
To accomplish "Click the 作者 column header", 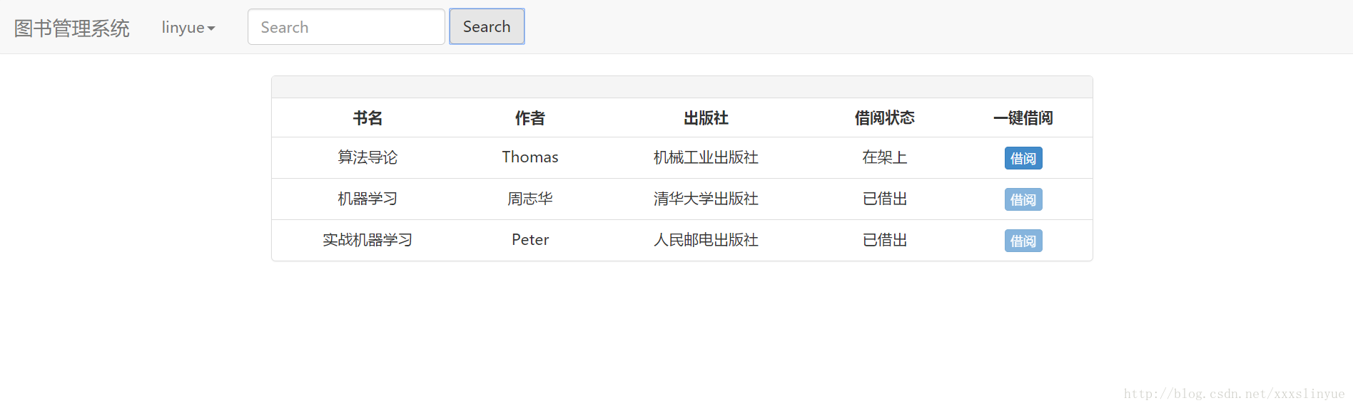I will point(530,118).
